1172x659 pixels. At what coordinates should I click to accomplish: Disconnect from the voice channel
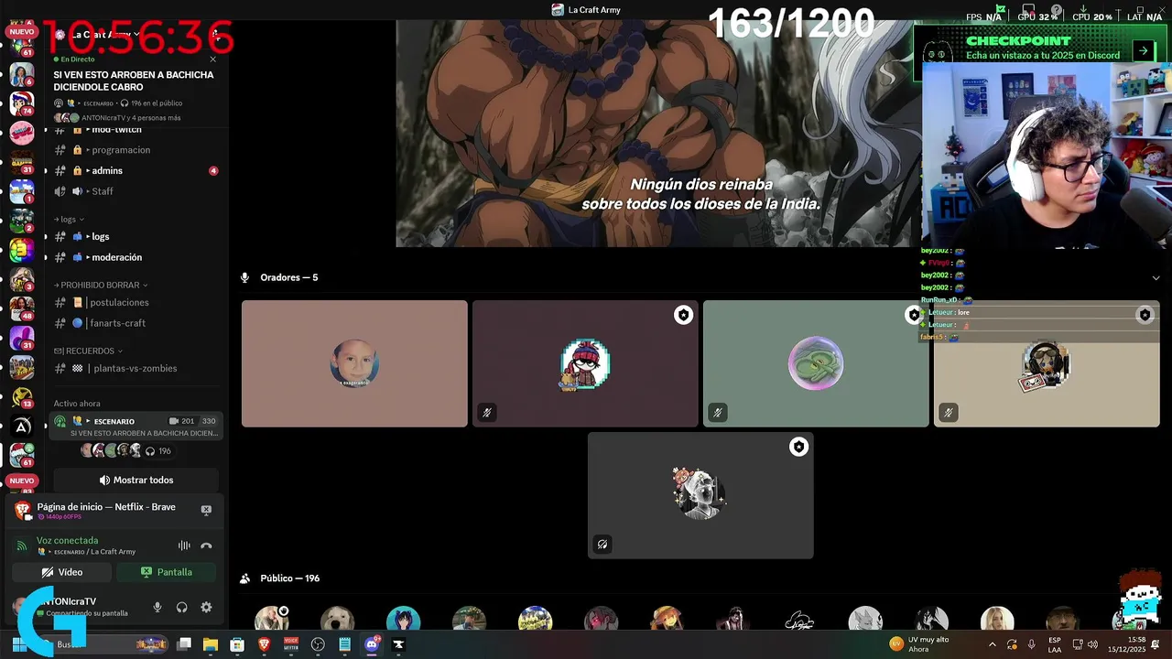pos(206,546)
